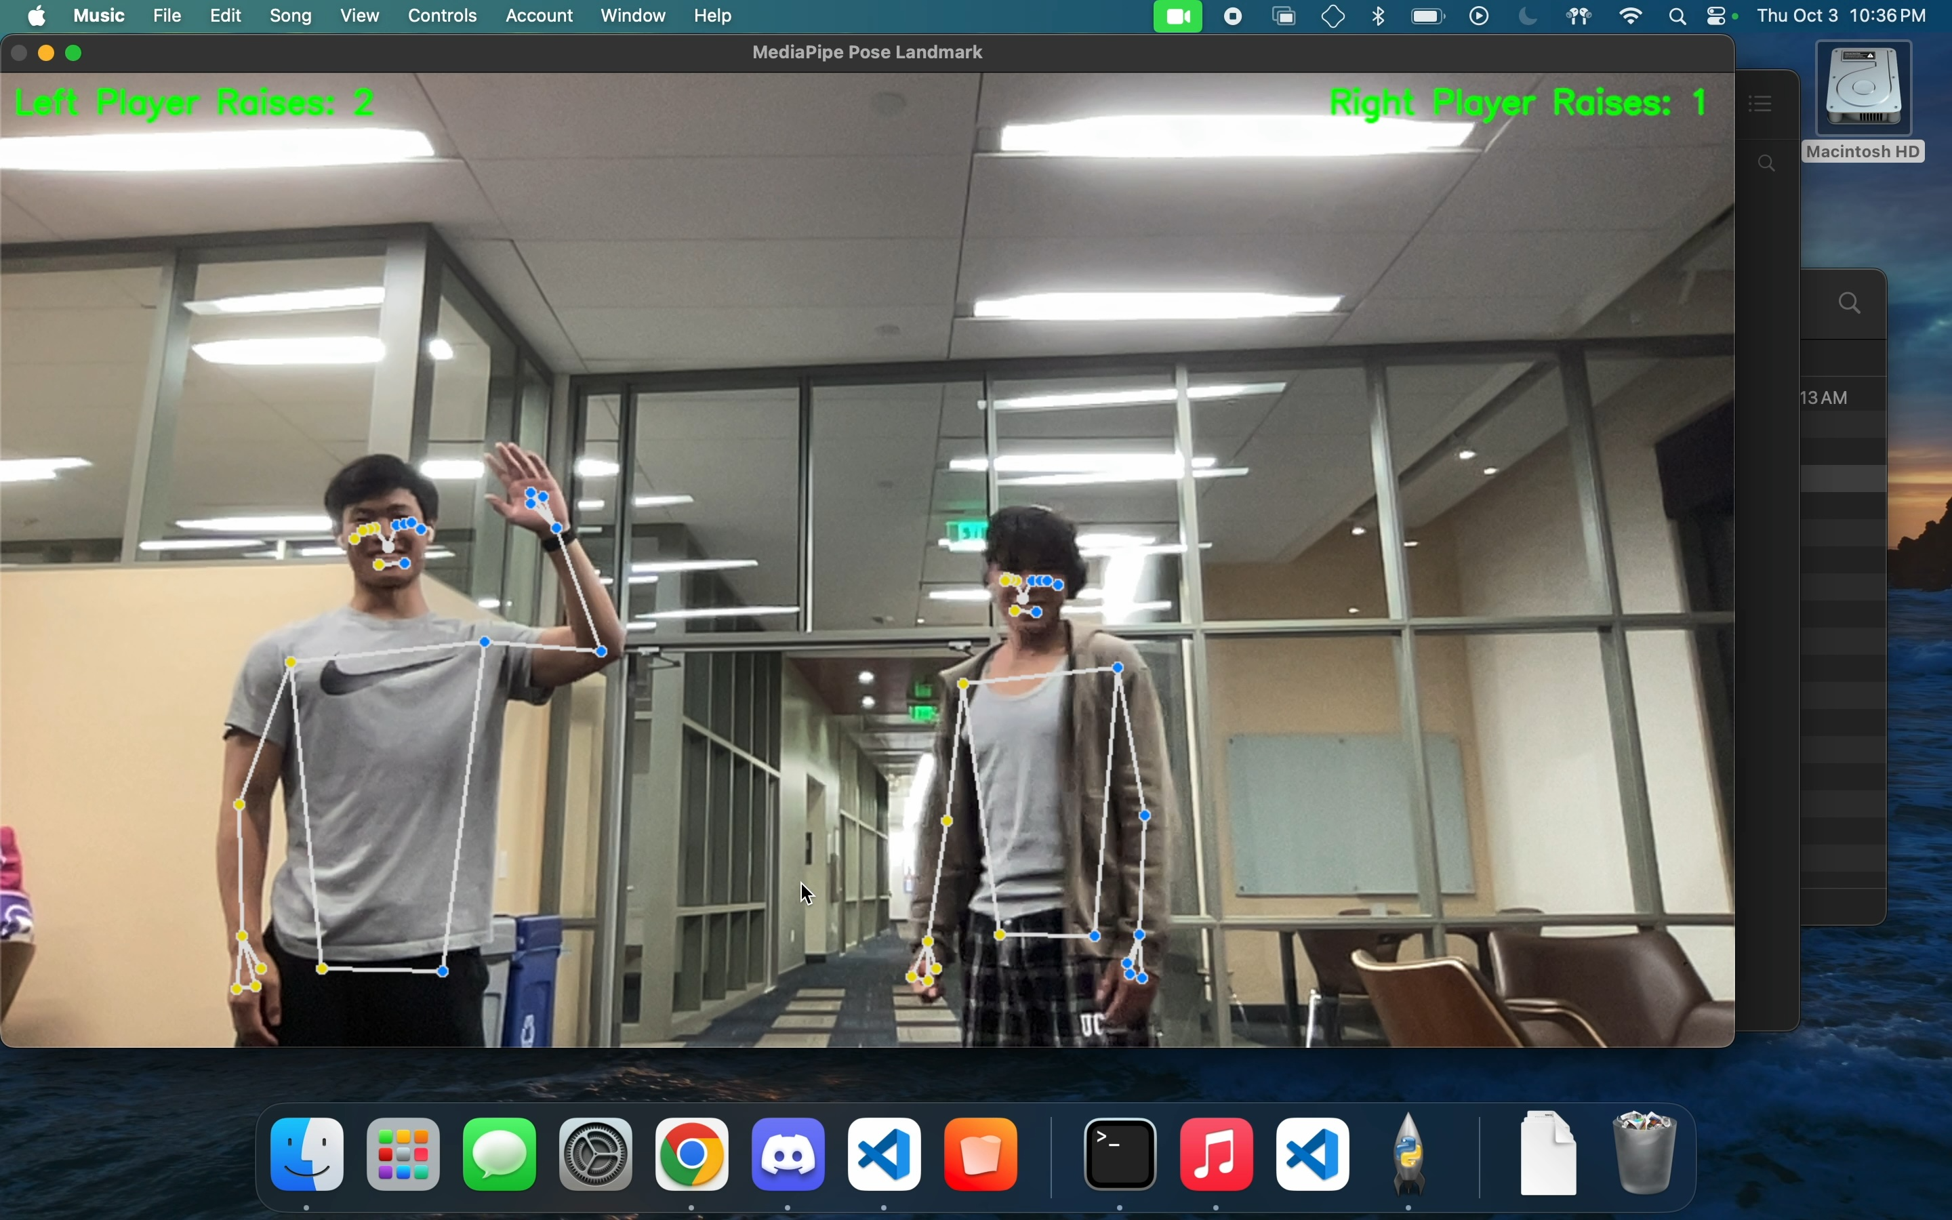Screen dimensions: 1952x1220
Task: Open the Account menu
Action: point(540,16)
